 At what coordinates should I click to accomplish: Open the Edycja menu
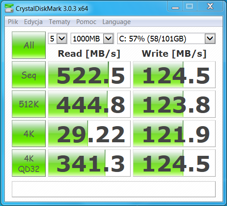pyautogui.click(x=33, y=22)
